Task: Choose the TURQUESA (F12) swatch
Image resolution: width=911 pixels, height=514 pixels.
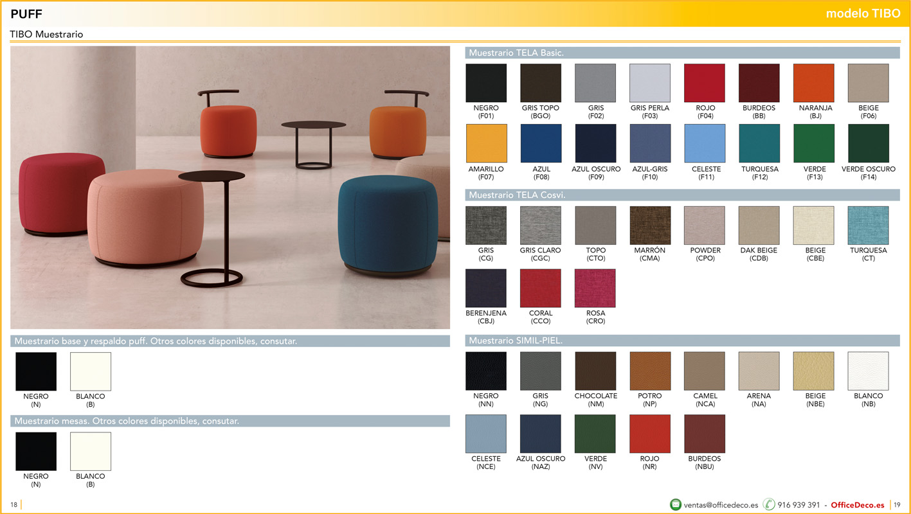Action: pyautogui.click(x=759, y=143)
